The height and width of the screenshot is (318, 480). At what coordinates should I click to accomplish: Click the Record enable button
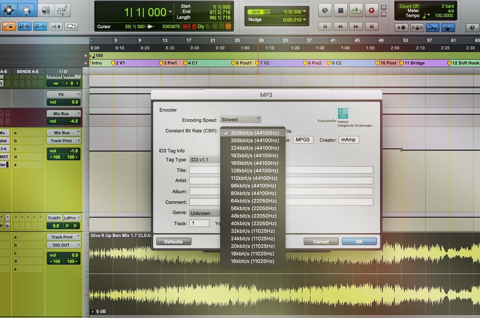pyautogui.click(x=371, y=10)
